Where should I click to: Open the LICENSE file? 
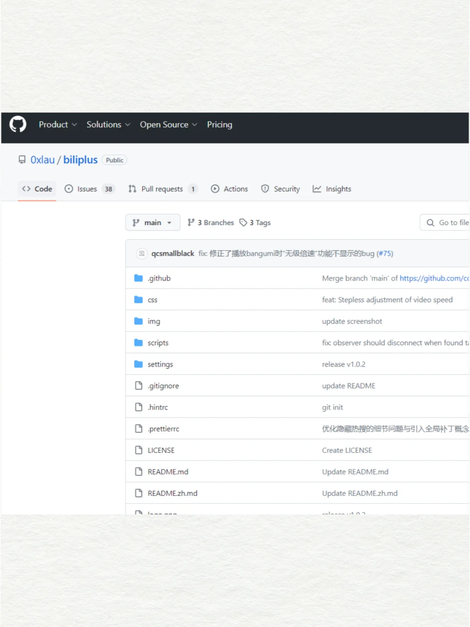pos(161,450)
